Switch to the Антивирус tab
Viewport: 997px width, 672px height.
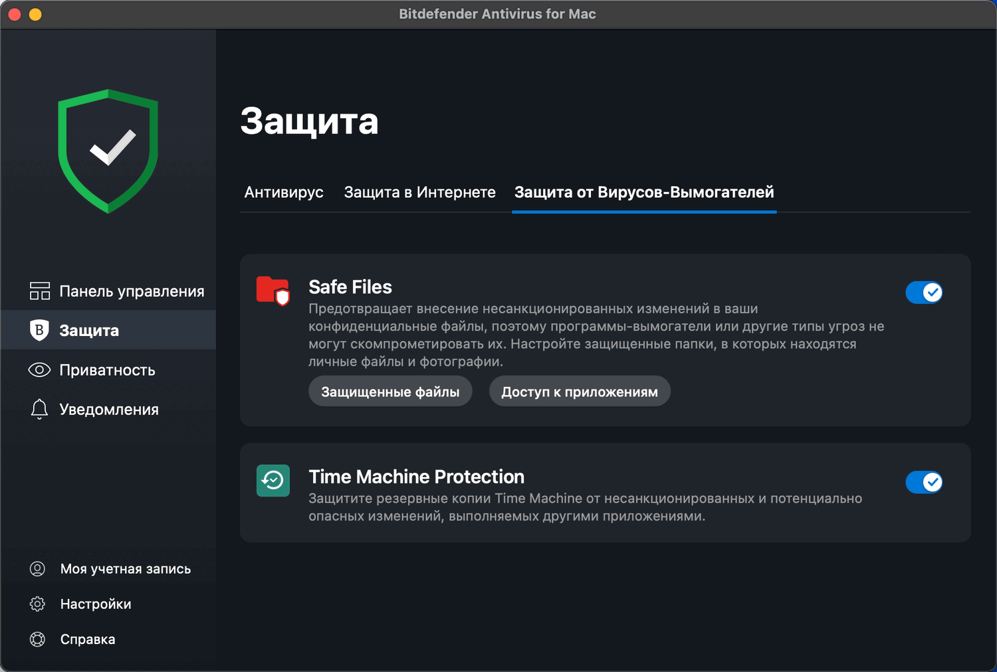point(284,193)
